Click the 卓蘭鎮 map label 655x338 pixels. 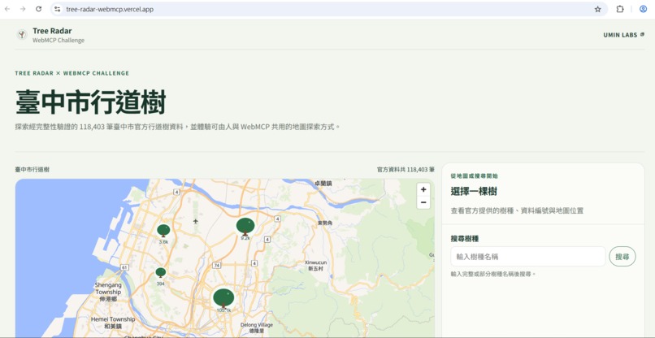[x=323, y=183]
